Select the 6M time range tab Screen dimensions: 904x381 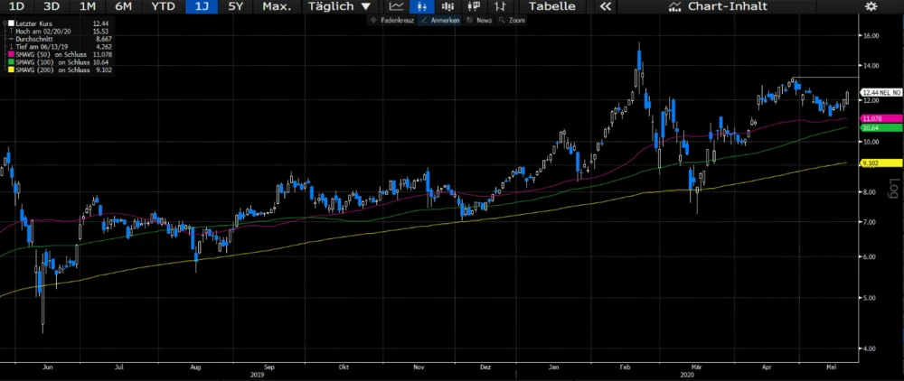[123, 6]
